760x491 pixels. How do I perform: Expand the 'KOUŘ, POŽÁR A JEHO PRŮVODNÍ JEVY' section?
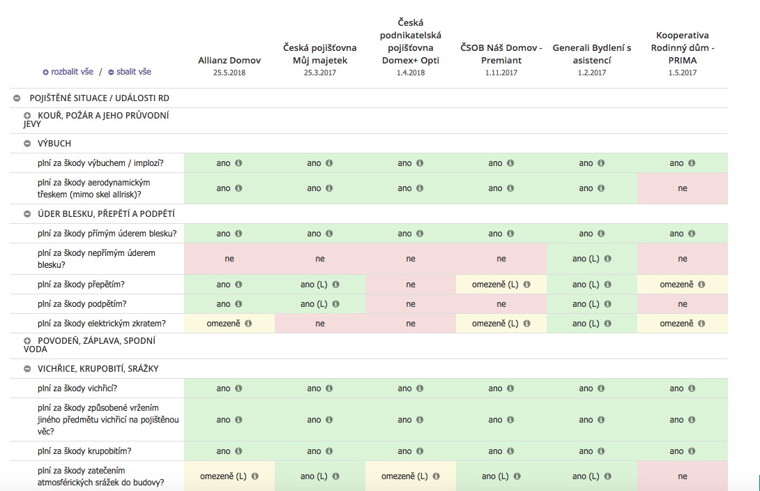click(27, 115)
